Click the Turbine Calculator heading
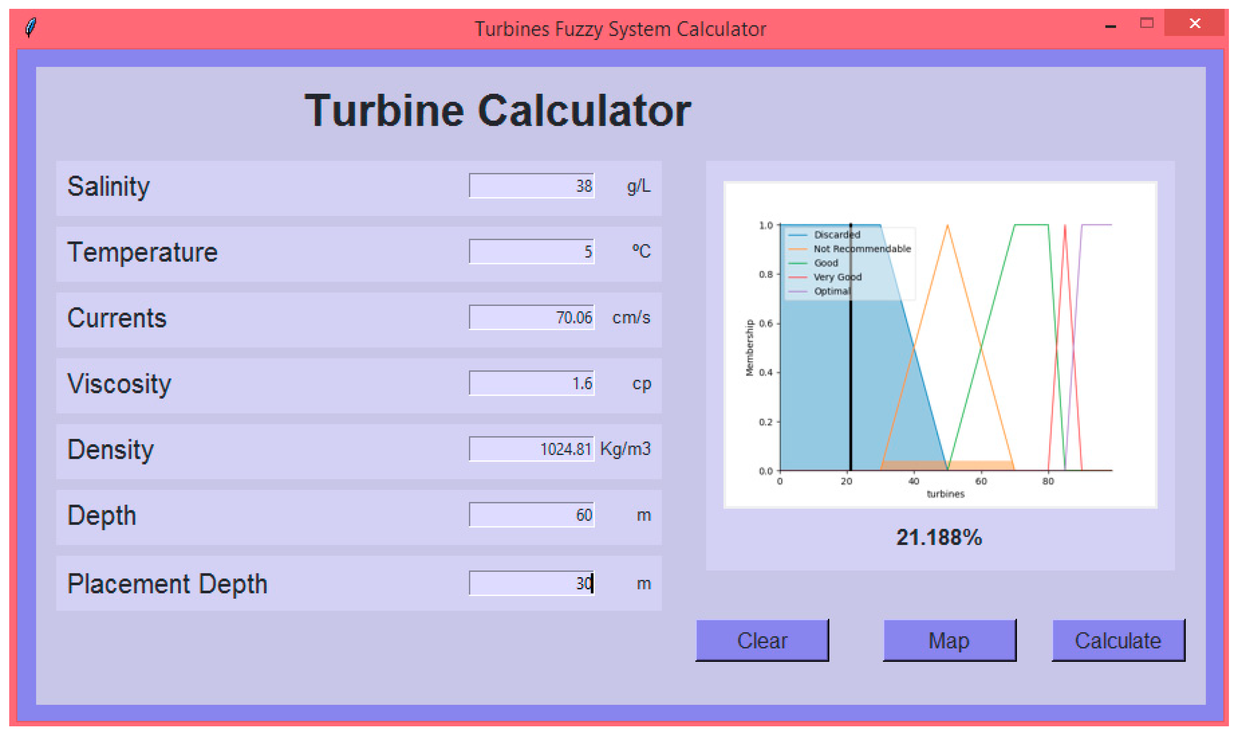 [497, 110]
